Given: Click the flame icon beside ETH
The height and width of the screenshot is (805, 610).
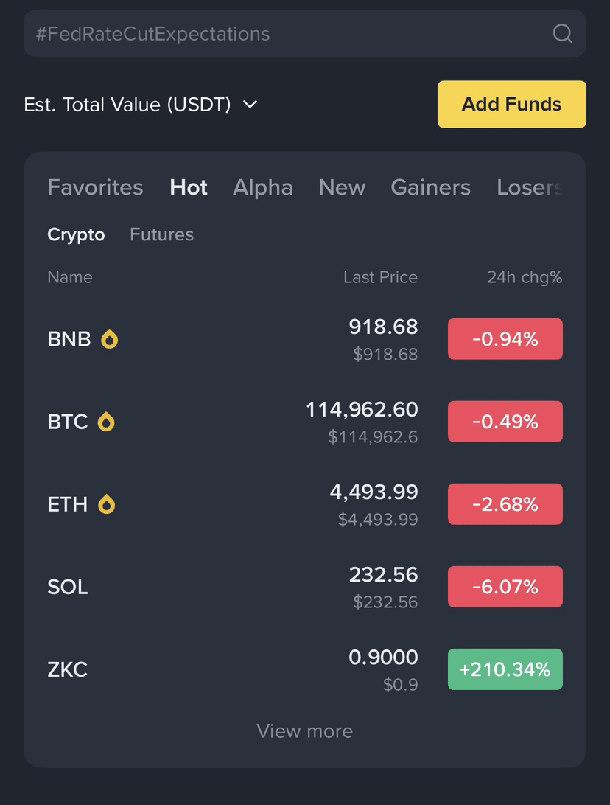Looking at the screenshot, I should 107,504.
